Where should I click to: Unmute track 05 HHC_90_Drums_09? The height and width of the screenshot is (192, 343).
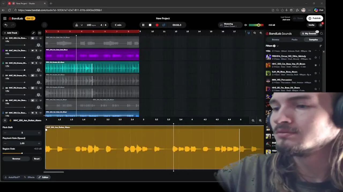(33, 88)
